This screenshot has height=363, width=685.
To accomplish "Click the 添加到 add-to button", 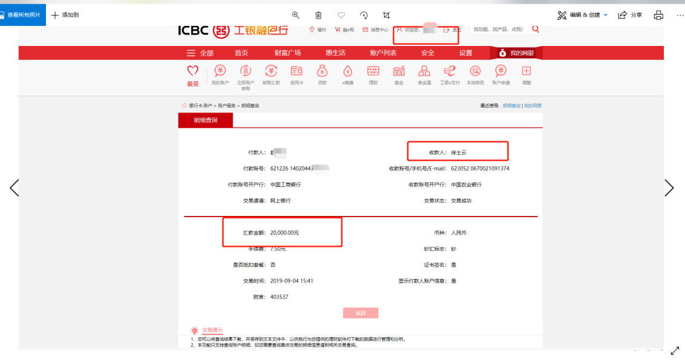I will (65, 15).
